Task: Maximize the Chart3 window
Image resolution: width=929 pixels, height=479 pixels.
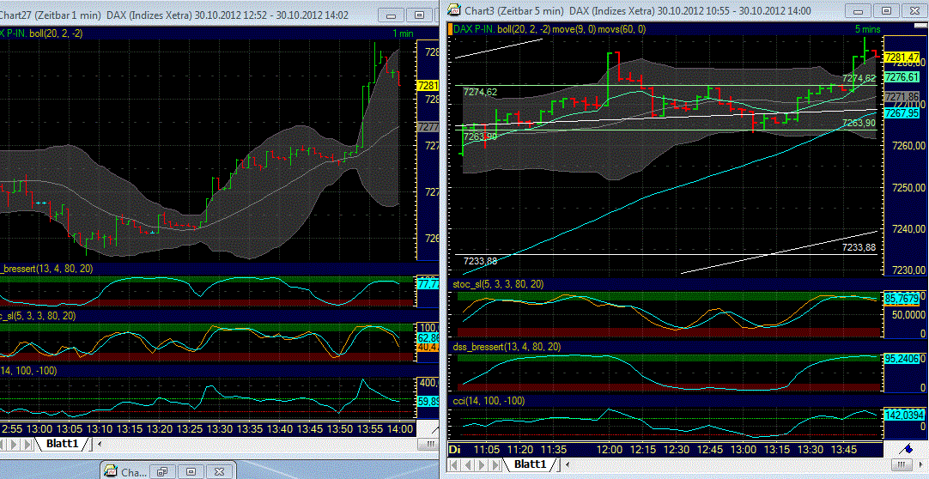Action: tap(887, 10)
